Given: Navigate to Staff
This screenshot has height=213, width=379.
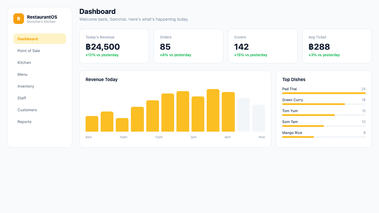Looking at the screenshot, I should click(x=40, y=98).
